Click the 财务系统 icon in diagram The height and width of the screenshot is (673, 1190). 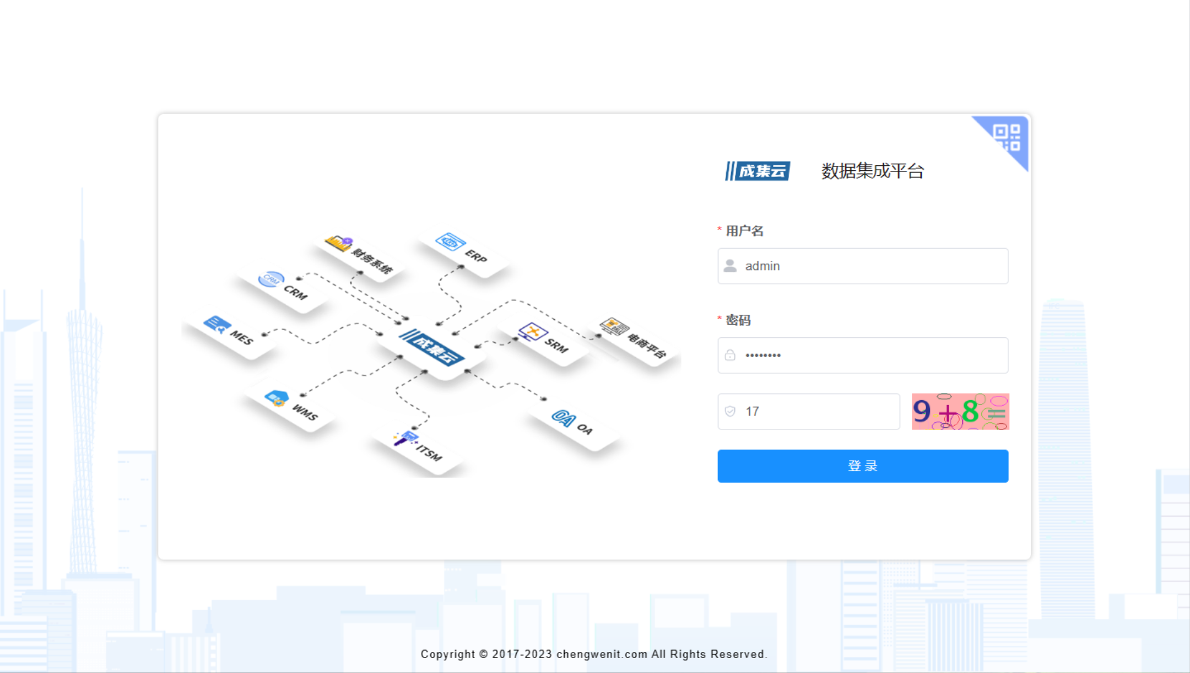[339, 243]
